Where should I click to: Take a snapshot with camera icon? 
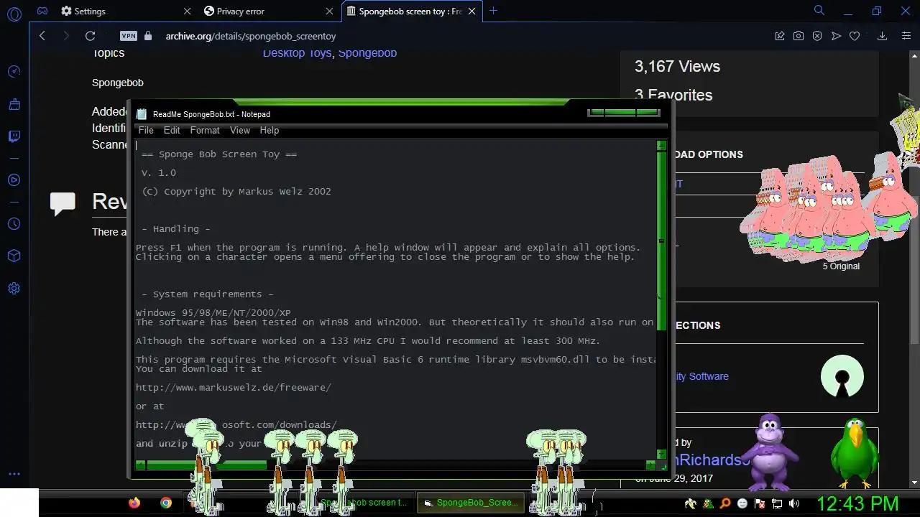pos(799,36)
